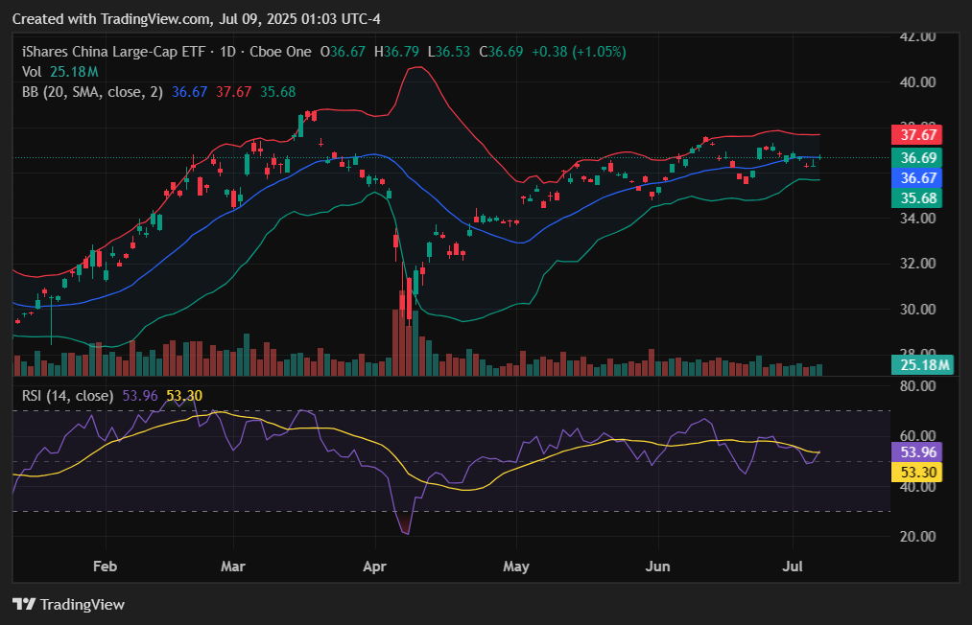Select the RSI (14, close) indicator legend

tap(67, 396)
